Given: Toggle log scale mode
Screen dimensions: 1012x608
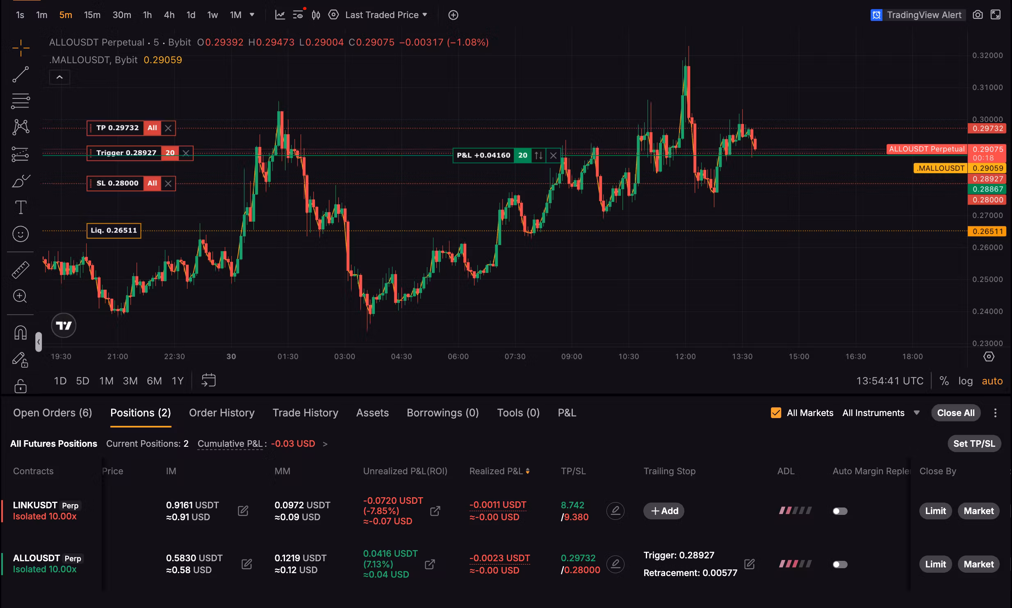Looking at the screenshot, I should pyautogui.click(x=966, y=381).
